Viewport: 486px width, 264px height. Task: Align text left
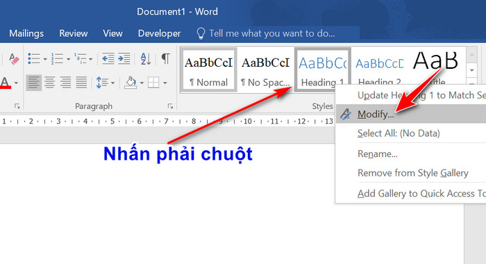pyautogui.click(x=33, y=83)
